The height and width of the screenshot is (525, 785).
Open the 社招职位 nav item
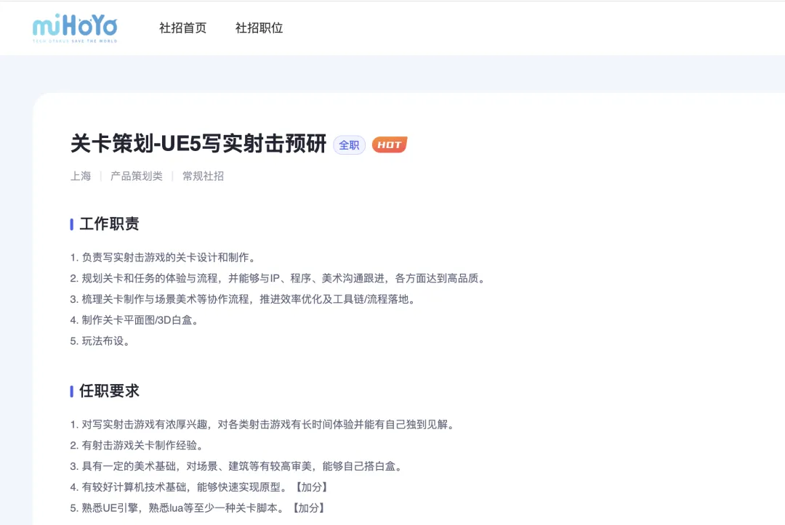coord(259,28)
